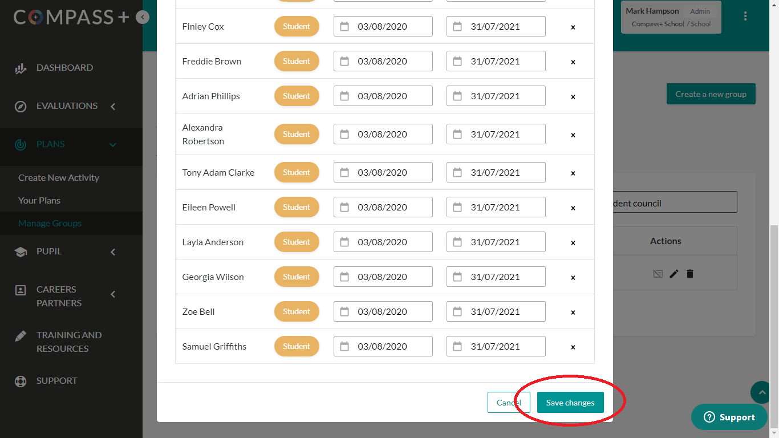Click the Actions column header
The image size is (779, 438).
click(666, 241)
